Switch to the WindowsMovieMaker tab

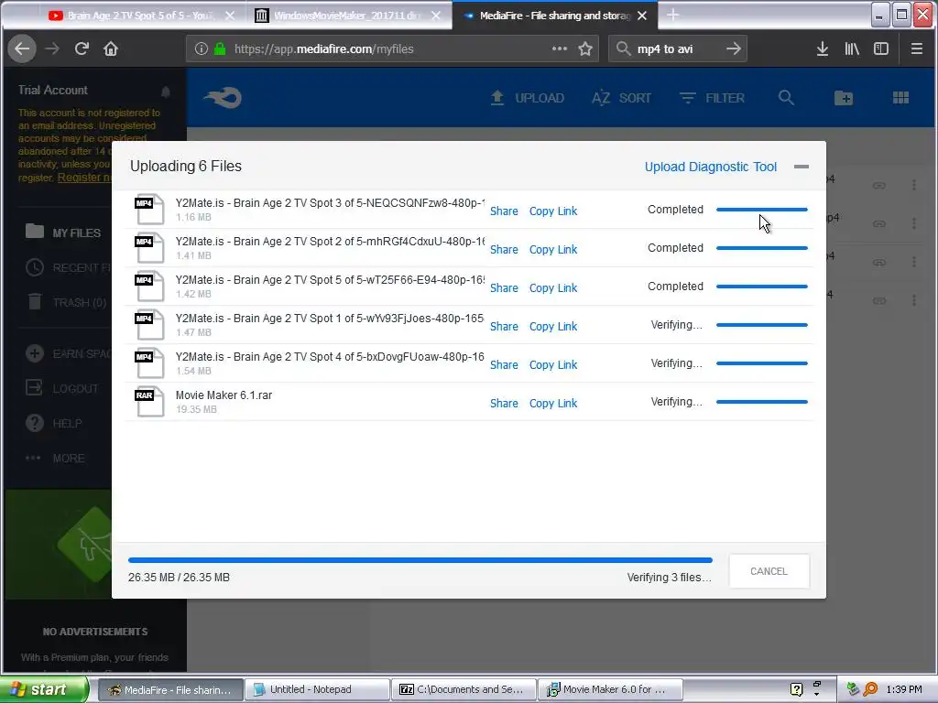pos(347,16)
